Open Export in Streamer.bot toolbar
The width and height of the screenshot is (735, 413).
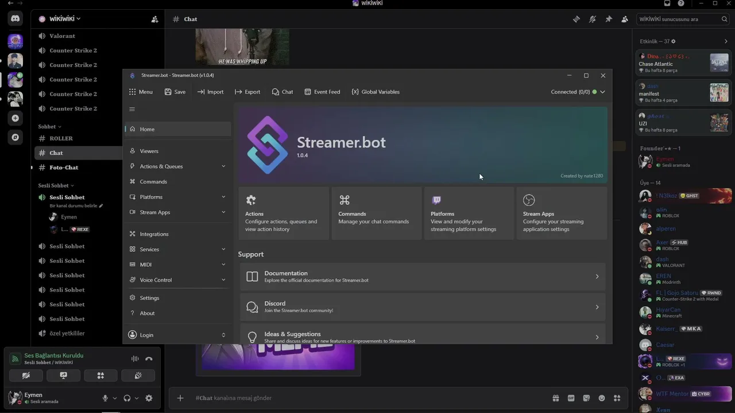[x=247, y=92]
